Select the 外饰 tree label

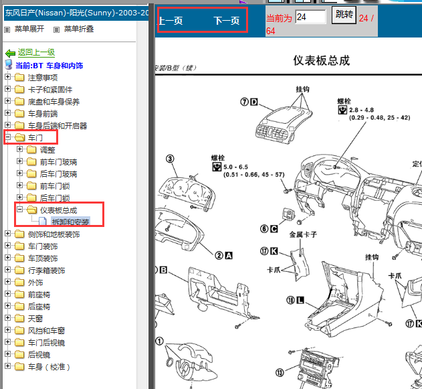pyautogui.click(x=35, y=283)
